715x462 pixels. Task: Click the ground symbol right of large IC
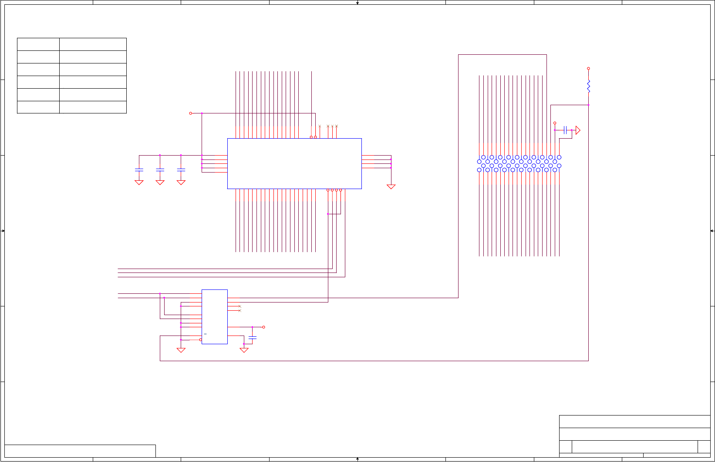coord(391,187)
